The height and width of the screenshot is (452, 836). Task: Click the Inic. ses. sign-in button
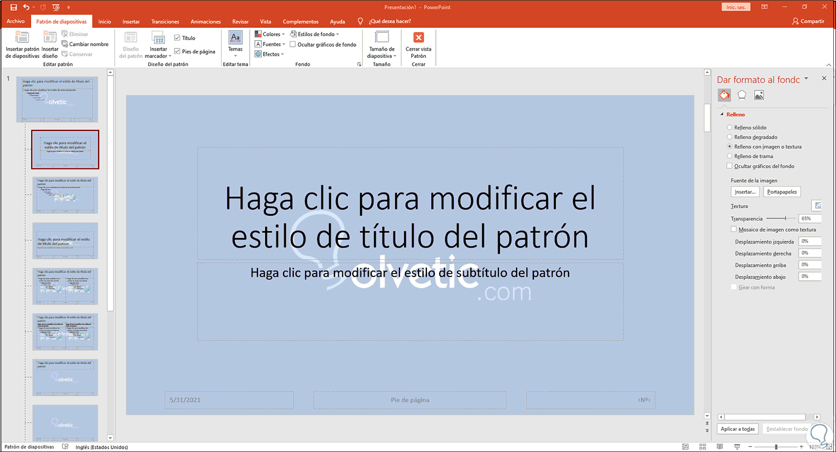[737, 7]
